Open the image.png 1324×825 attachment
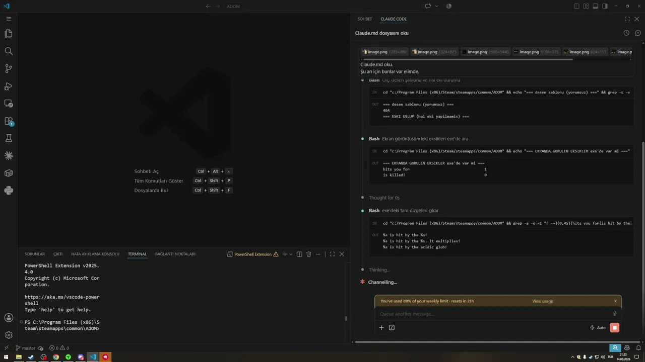Screen dimensions: 645x362 (434, 52)
